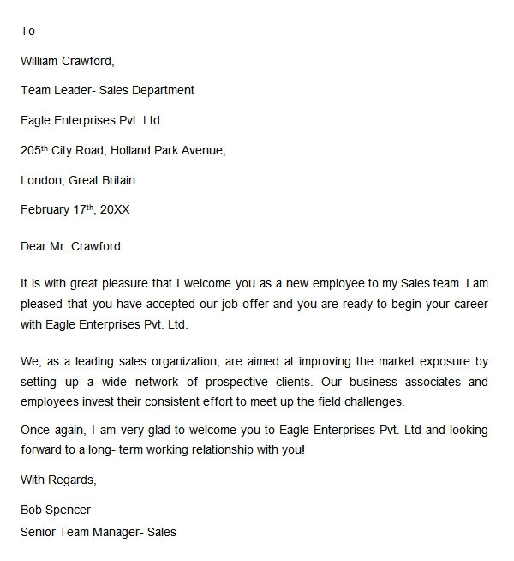Click the "205th City Road" address line
This screenshot has height=561, width=514.
point(123,151)
